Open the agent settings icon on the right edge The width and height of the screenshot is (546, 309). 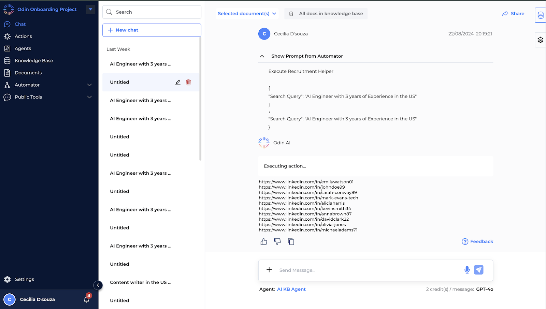tap(540, 40)
